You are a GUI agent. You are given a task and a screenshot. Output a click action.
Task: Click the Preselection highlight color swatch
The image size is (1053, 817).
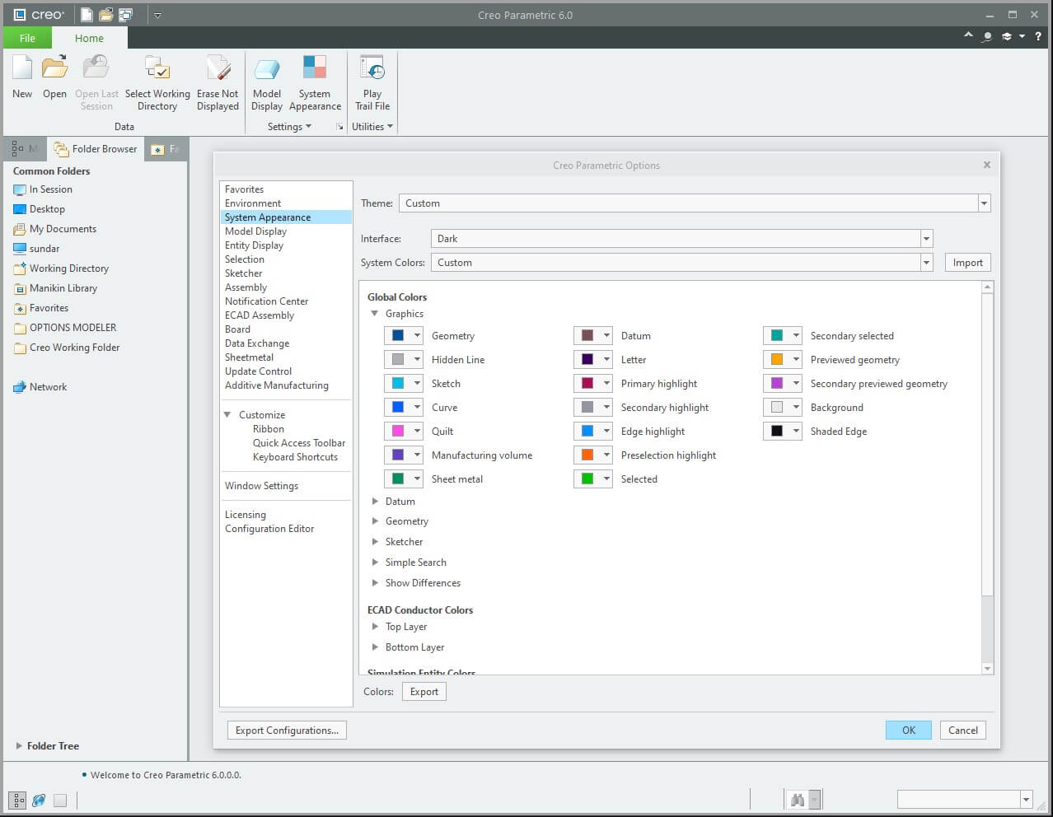click(587, 455)
